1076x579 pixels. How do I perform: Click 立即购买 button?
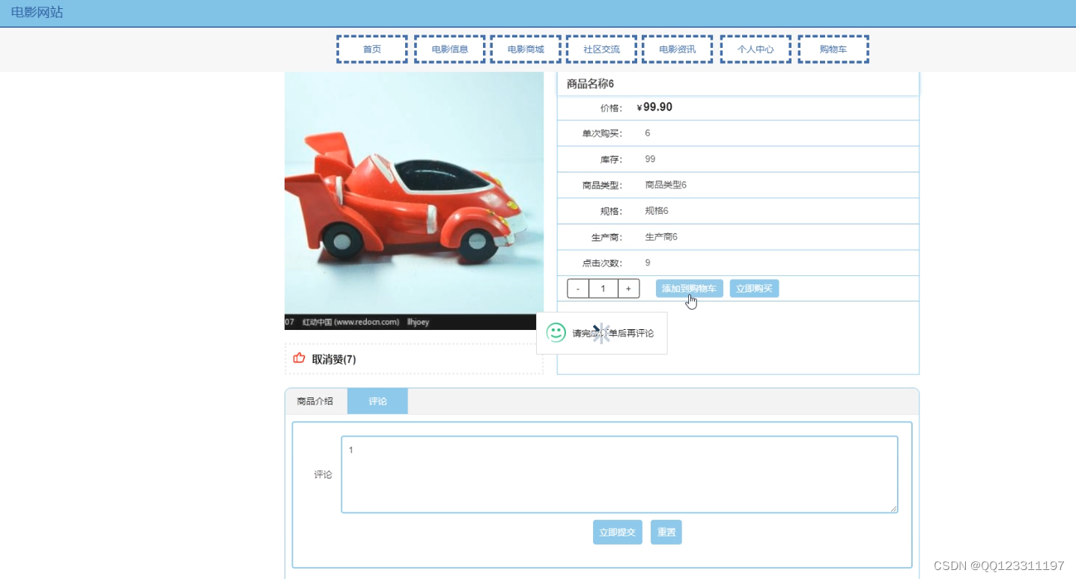754,289
